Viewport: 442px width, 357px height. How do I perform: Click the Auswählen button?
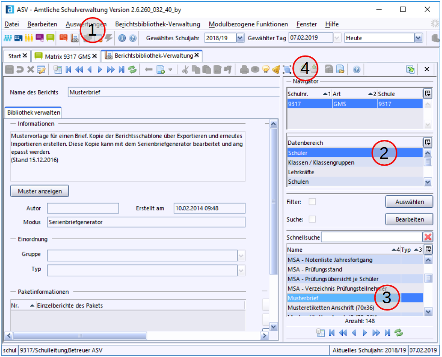click(x=410, y=202)
